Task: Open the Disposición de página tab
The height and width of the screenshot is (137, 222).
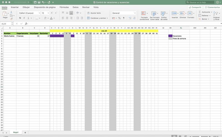Action: [45, 7]
